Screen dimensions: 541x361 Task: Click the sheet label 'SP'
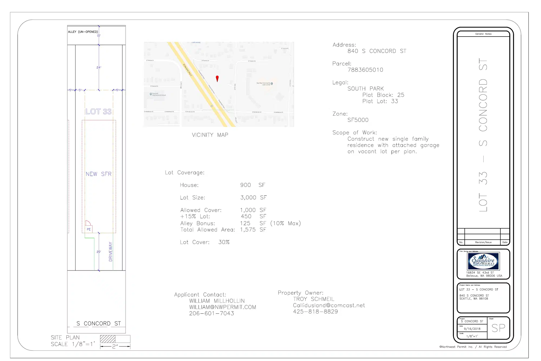(498, 328)
